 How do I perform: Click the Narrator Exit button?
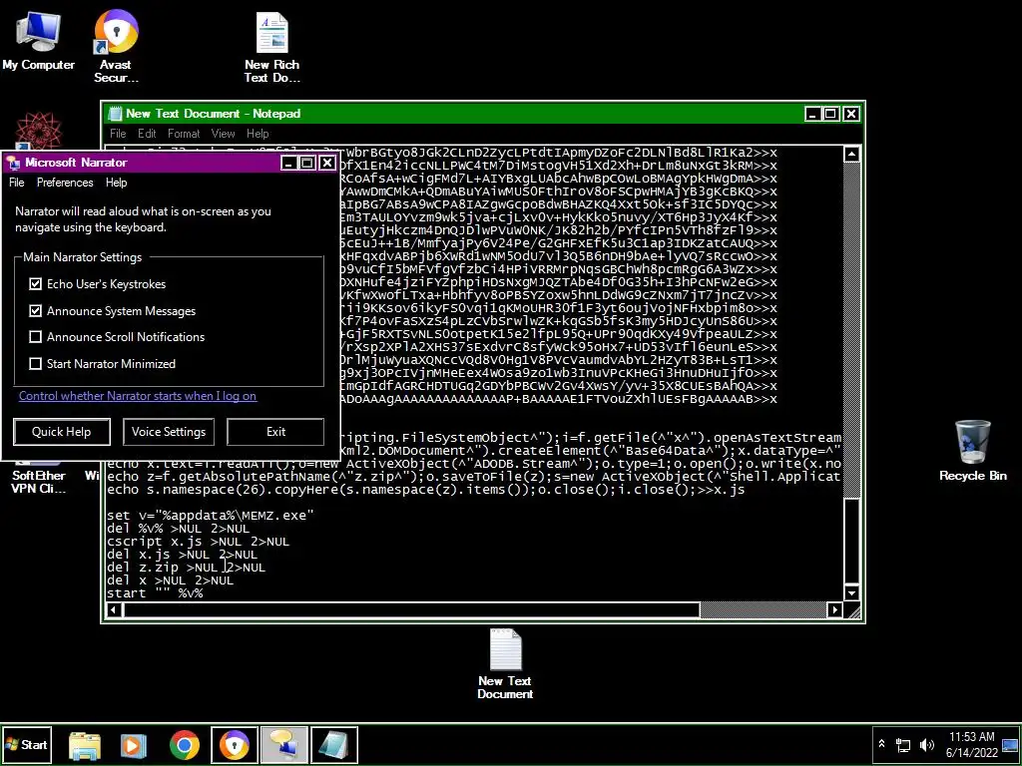(275, 432)
